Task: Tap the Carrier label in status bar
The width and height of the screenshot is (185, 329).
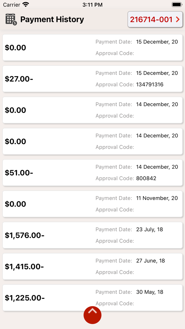Action: (12, 5)
